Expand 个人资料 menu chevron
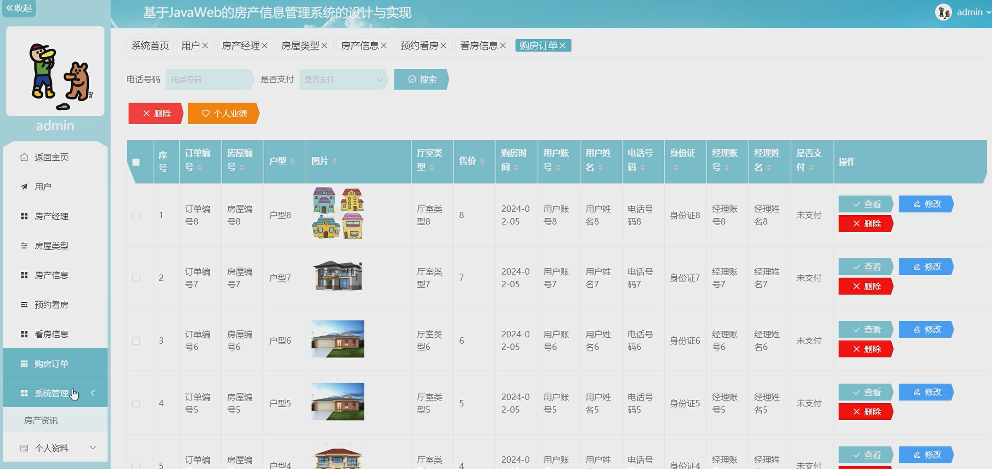Image resolution: width=992 pixels, height=469 pixels. (92, 447)
